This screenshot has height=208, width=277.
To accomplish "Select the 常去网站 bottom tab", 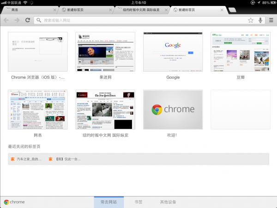I will 108,202.
